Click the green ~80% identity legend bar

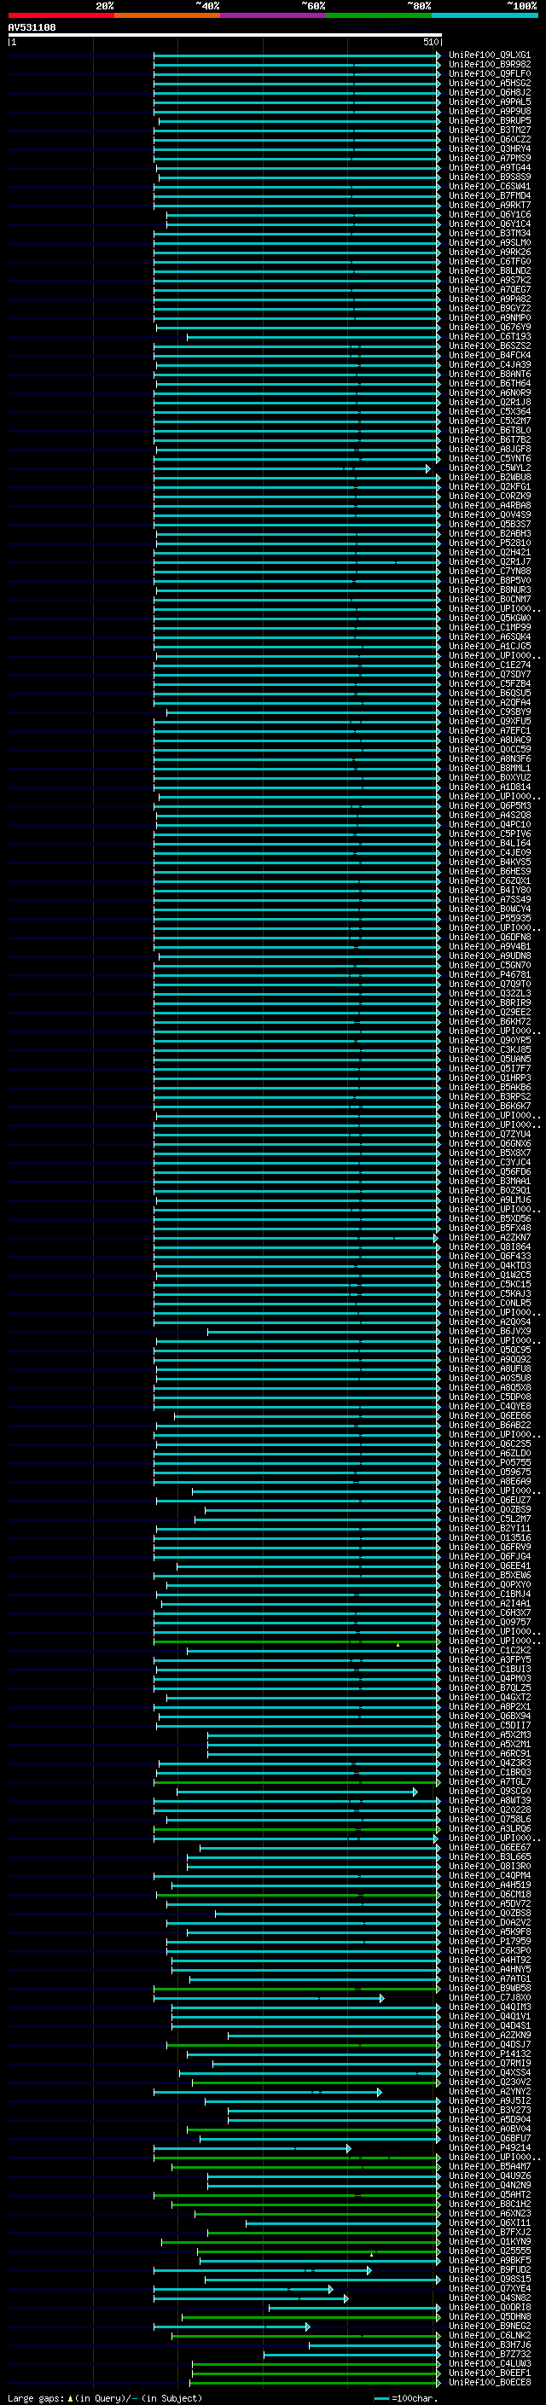(x=379, y=15)
